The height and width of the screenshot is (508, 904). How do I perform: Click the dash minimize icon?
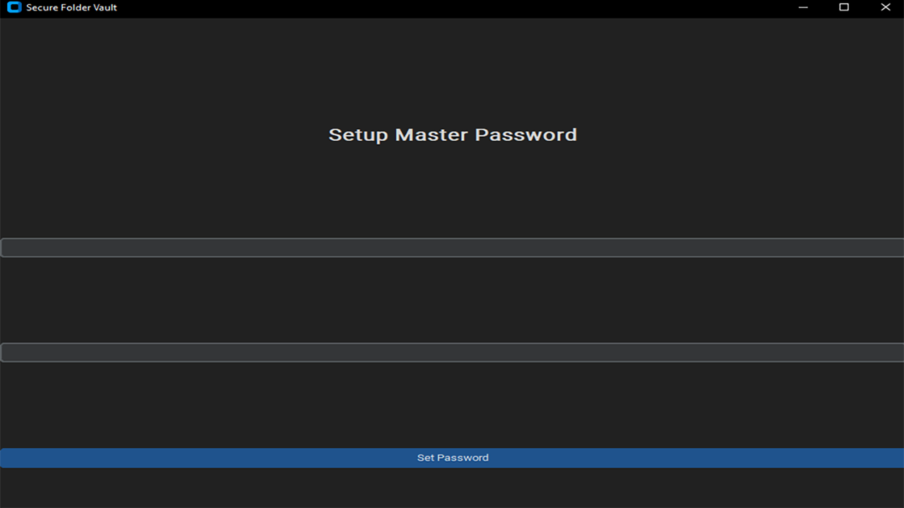click(803, 8)
